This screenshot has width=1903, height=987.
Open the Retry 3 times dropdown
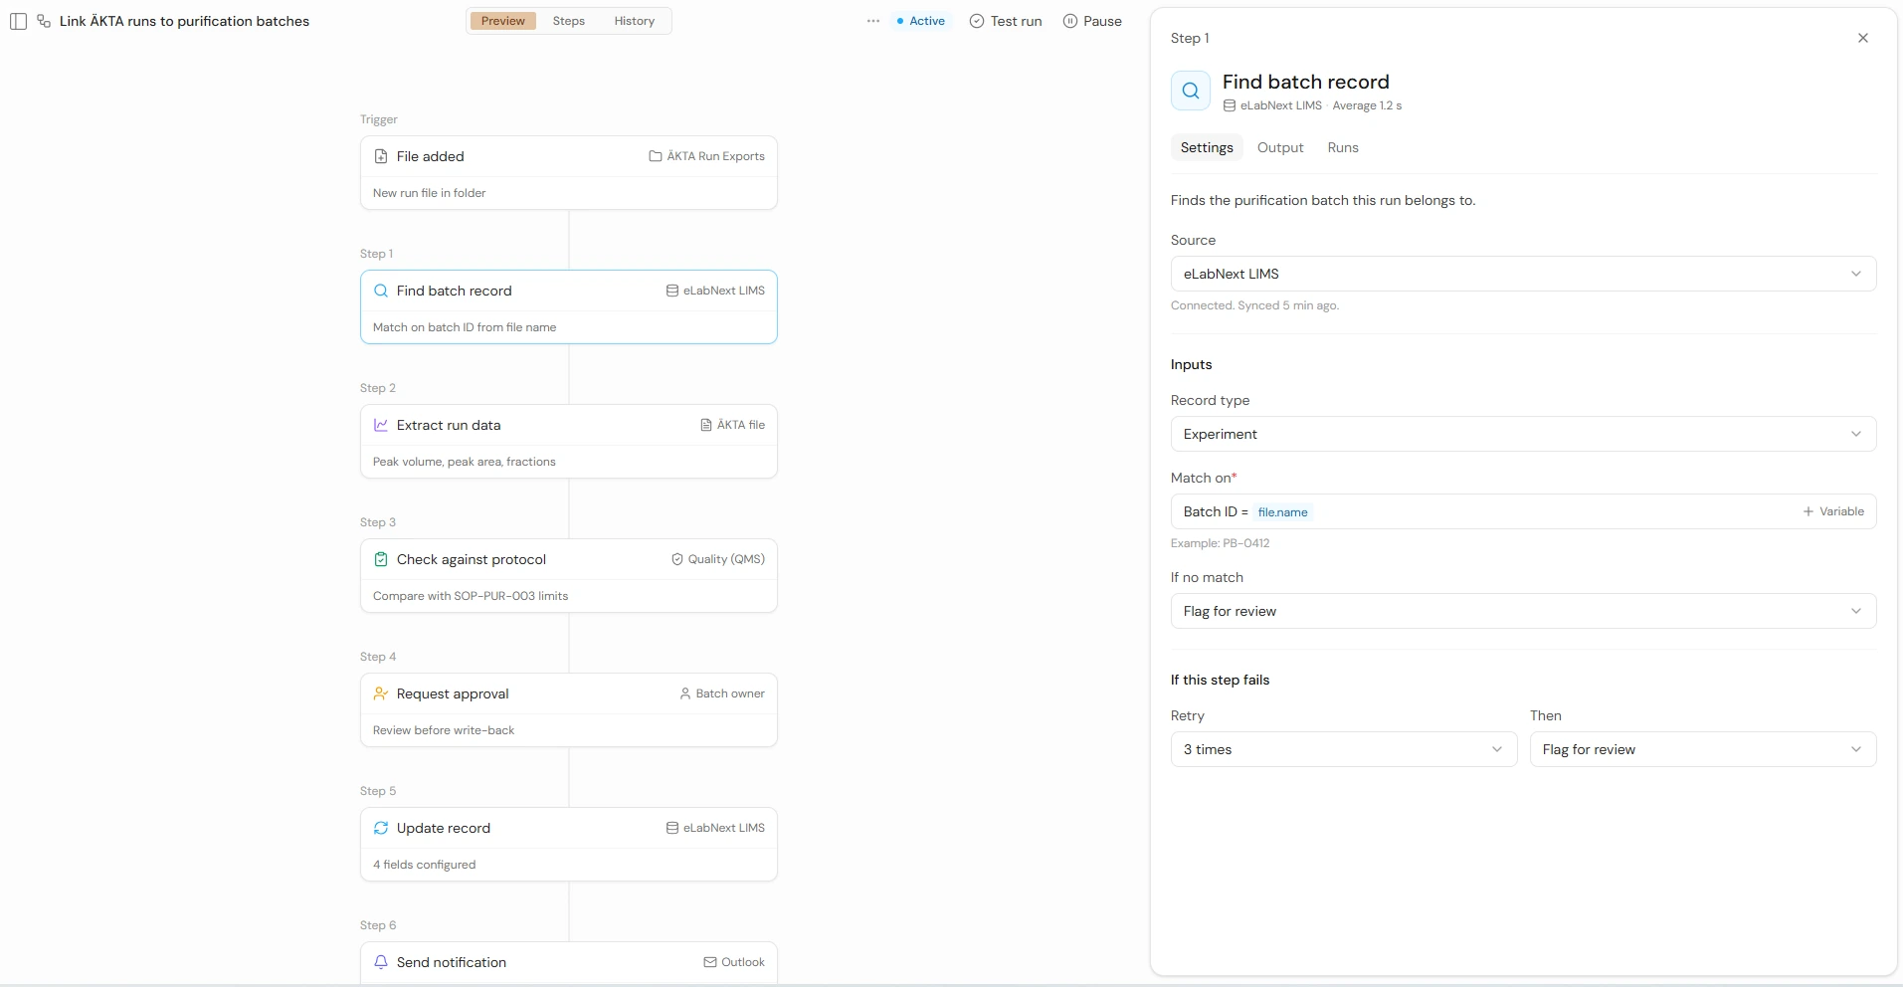[1344, 749]
